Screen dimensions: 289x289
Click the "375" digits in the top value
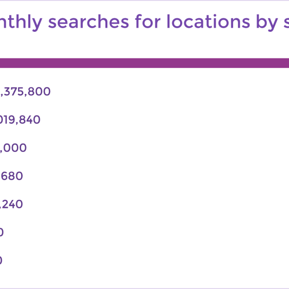point(14,92)
